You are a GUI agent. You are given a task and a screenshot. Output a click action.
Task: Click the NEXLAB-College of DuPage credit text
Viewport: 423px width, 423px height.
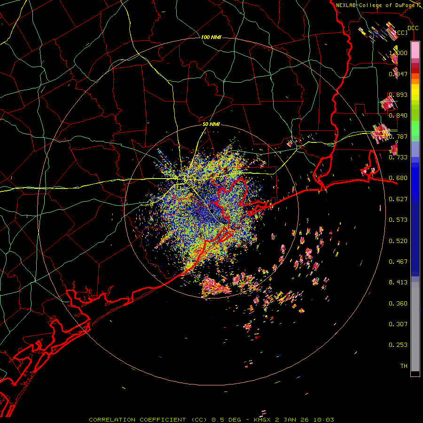coord(376,5)
